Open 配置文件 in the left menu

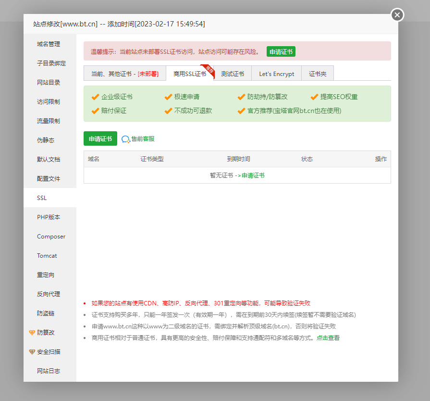tap(49, 179)
